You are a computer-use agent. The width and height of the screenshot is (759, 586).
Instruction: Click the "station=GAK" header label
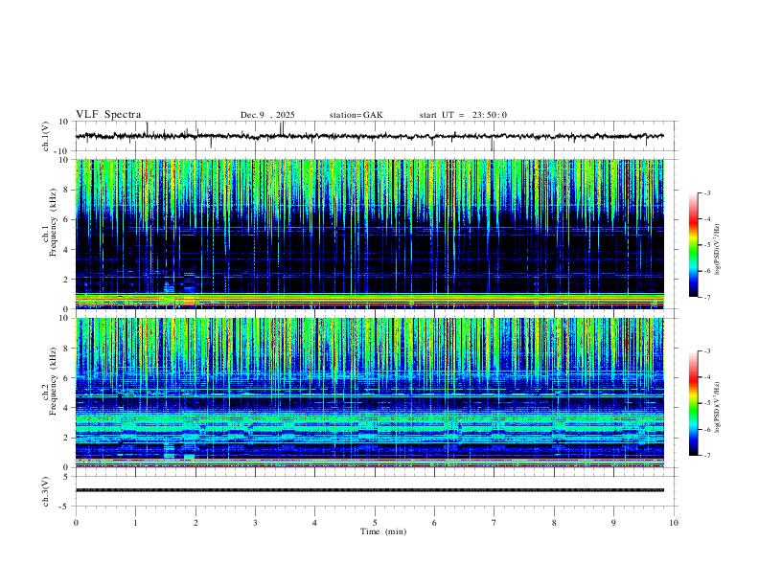[356, 115]
